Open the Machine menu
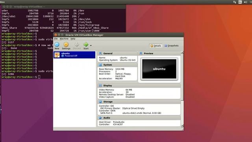The width and height of the screenshot is (252, 142). point(64,39)
